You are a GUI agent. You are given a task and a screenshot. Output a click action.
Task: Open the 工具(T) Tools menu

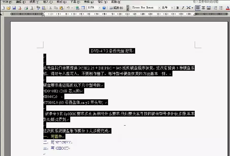pos(75,2)
